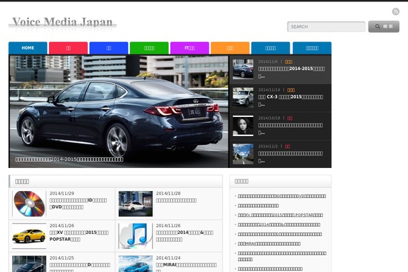This screenshot has height=272, width=408.
Task: Click the yellow car thumbnail
Action: point(29,236)
